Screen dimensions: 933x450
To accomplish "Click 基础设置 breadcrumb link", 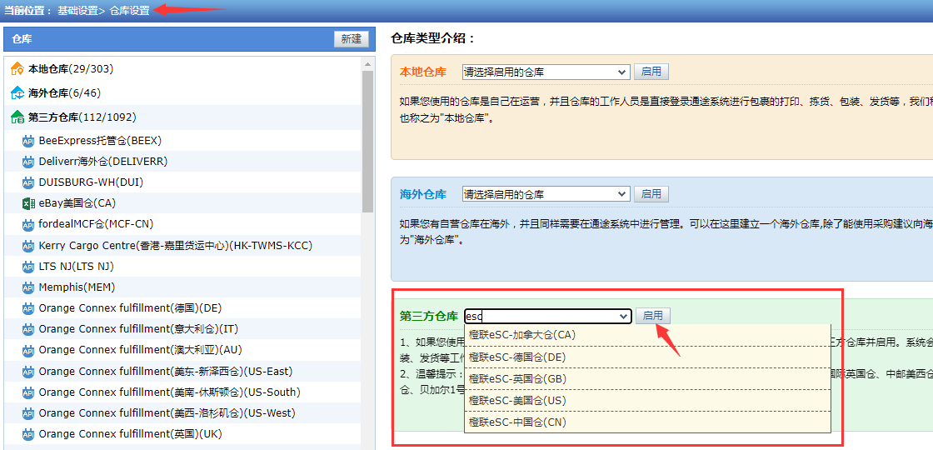I will (x=77, y=11).
